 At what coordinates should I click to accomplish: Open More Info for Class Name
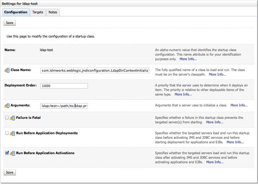(x=217, y=75)
